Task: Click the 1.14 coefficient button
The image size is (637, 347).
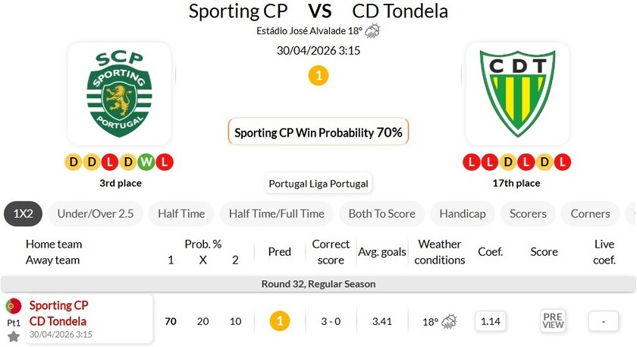Action: 491,321
